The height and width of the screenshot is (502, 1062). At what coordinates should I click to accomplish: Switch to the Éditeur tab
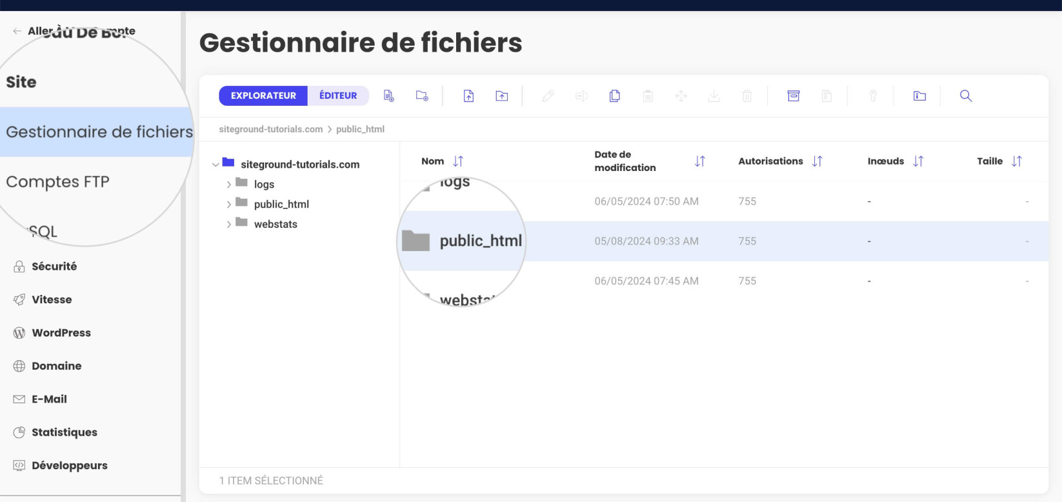[338, 95]
